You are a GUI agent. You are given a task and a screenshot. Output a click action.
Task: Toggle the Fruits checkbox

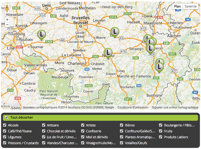(x=161, y=131)
